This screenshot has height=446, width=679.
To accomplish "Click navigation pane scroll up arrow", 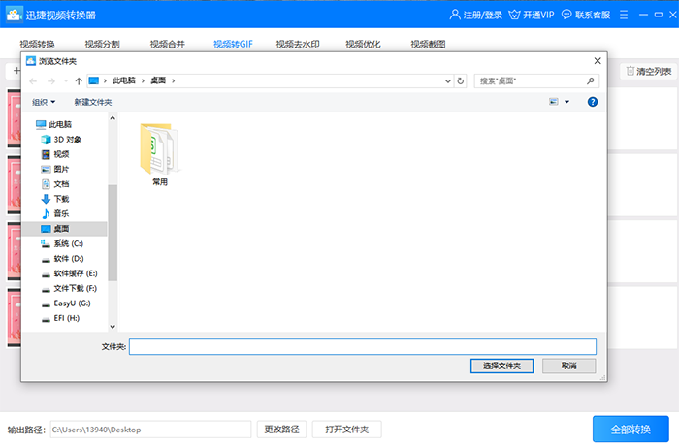I will click(113, 117).
